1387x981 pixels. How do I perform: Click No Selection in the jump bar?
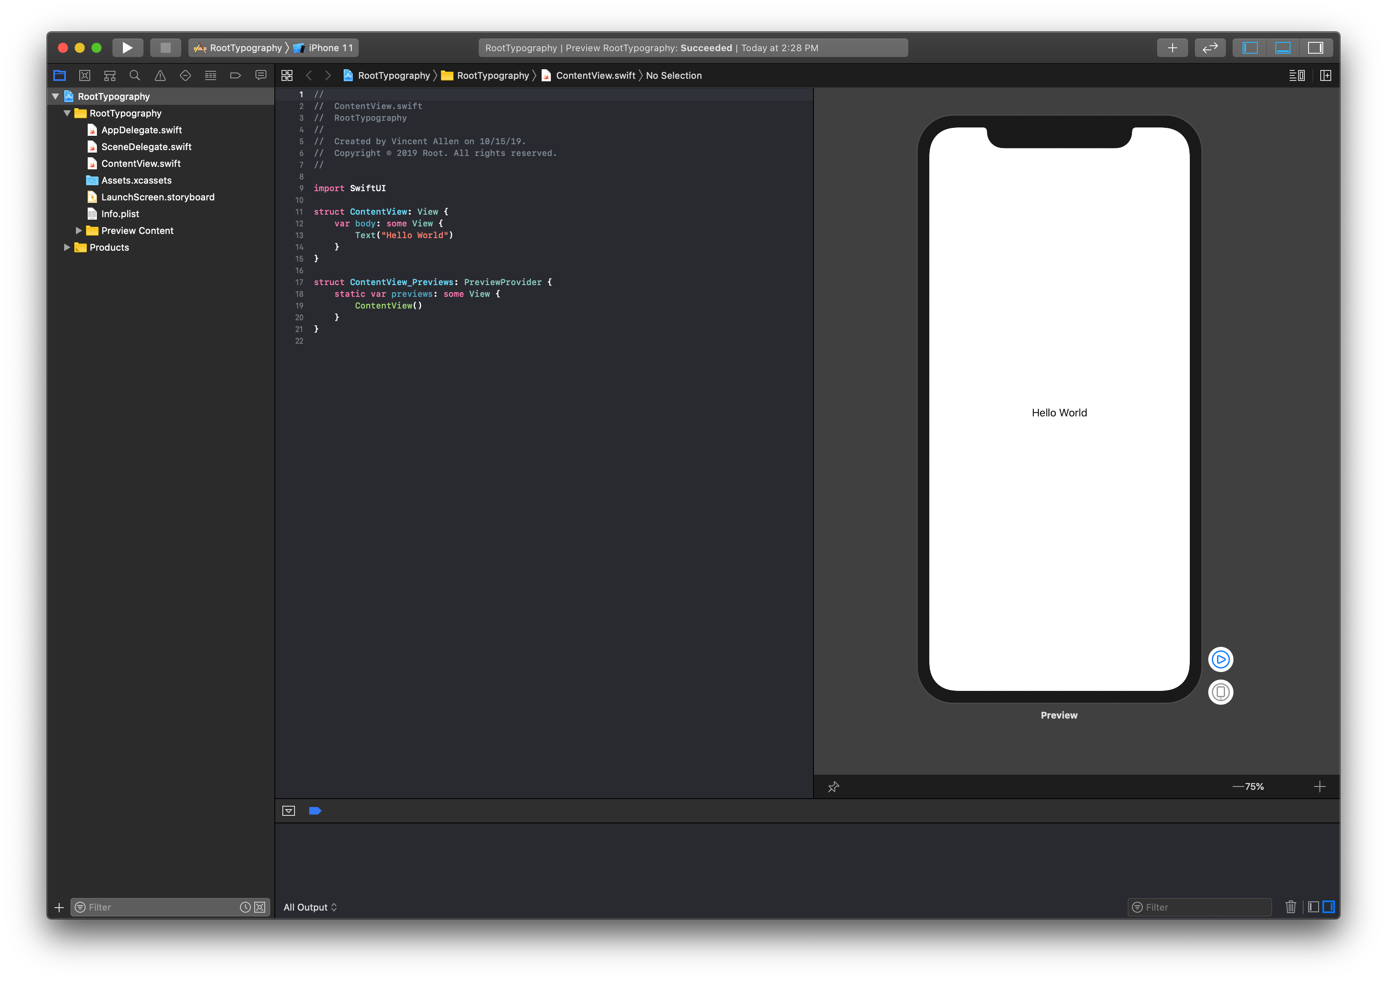[674, 75]
